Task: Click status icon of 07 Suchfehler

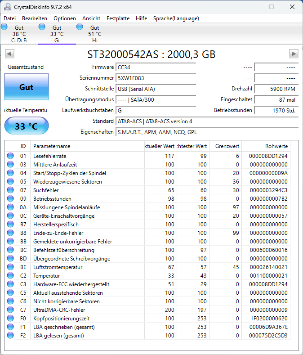Action: [x=10, y=190]
